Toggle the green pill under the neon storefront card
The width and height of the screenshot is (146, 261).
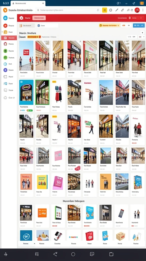coord(30,110)
